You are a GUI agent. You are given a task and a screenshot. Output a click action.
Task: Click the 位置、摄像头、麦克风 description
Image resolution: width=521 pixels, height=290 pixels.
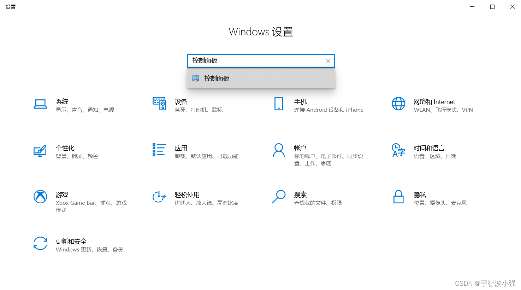click(x=440, y=203)
